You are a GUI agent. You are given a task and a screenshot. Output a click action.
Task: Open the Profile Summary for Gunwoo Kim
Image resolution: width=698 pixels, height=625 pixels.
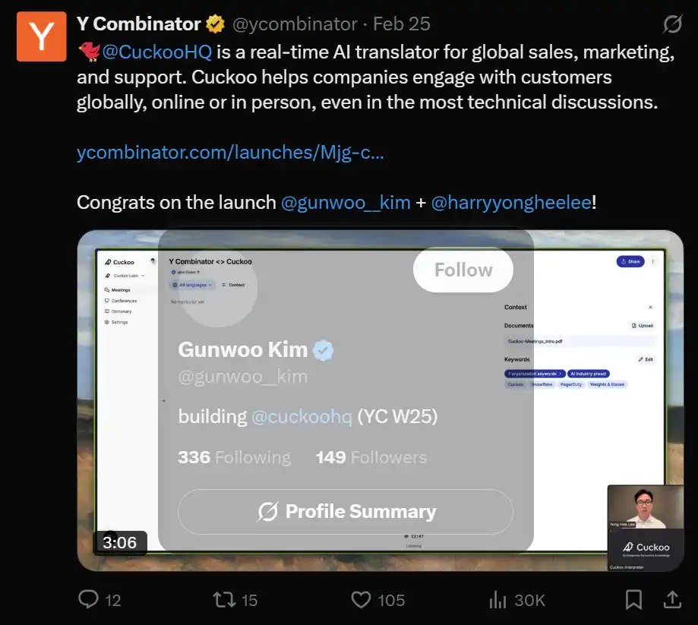[x=346, y=512]
